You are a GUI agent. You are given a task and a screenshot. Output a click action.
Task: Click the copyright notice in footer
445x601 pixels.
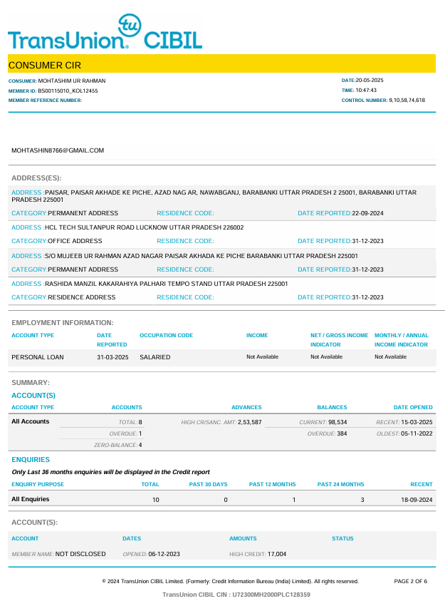tap(231, 581)
